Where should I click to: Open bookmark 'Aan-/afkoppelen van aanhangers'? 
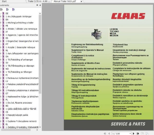click(x=22, y=53)
